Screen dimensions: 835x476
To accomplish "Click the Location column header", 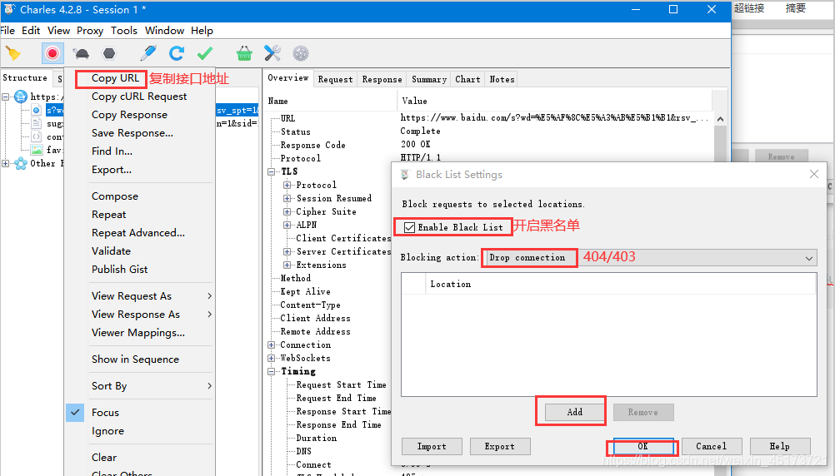I will (x=621, y=284).
